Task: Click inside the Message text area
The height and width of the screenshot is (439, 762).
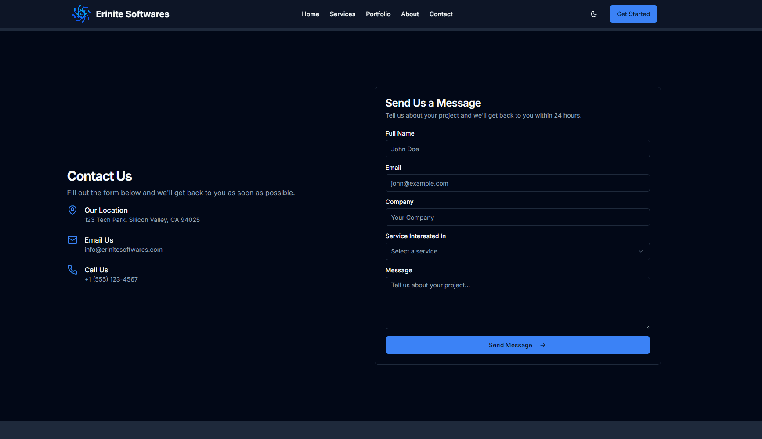Action: (517, 303)
